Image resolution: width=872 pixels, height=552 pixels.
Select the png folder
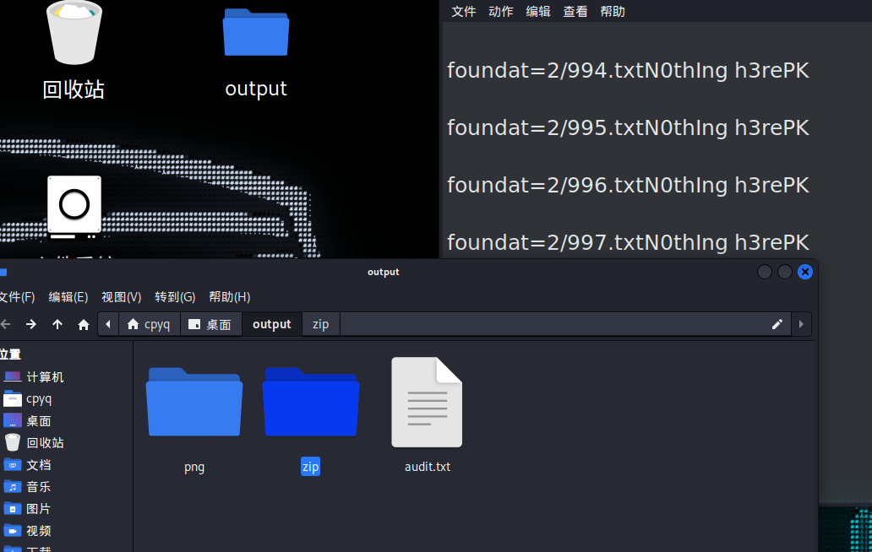click(194, 402)
